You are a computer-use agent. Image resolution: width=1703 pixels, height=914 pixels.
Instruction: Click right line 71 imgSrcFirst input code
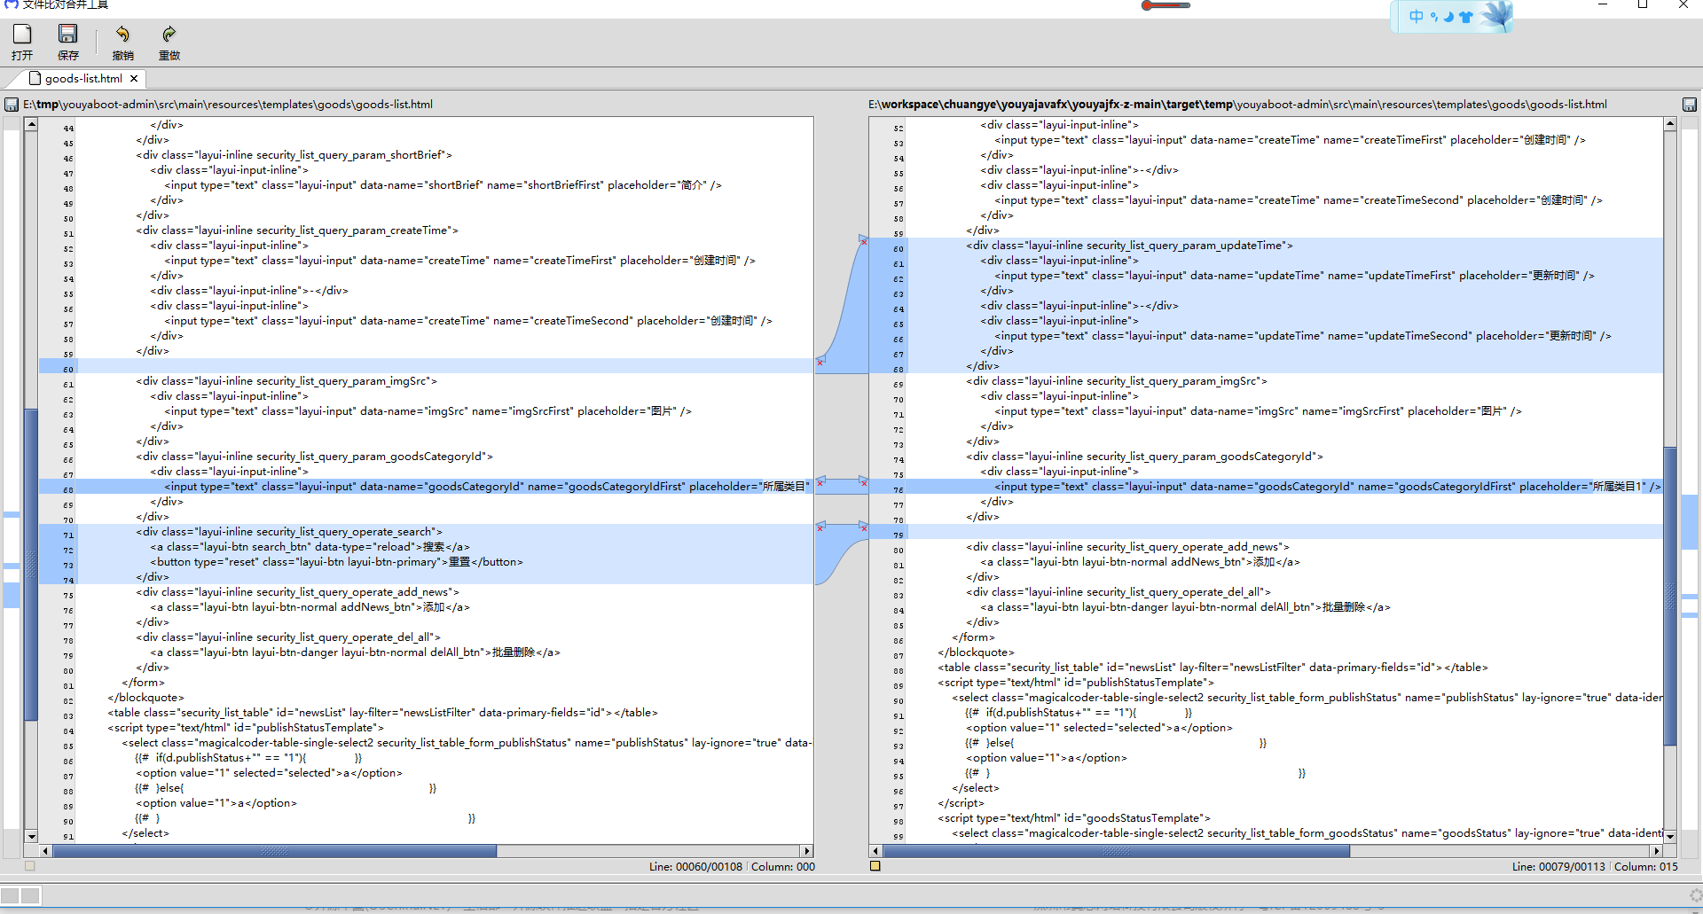[1258, 411]
